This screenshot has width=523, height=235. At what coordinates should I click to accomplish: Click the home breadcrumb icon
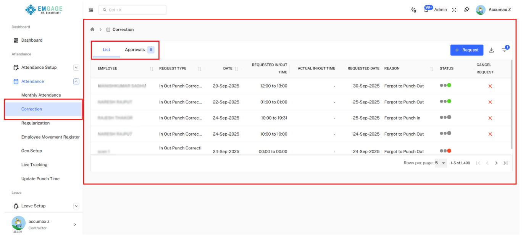92,29
